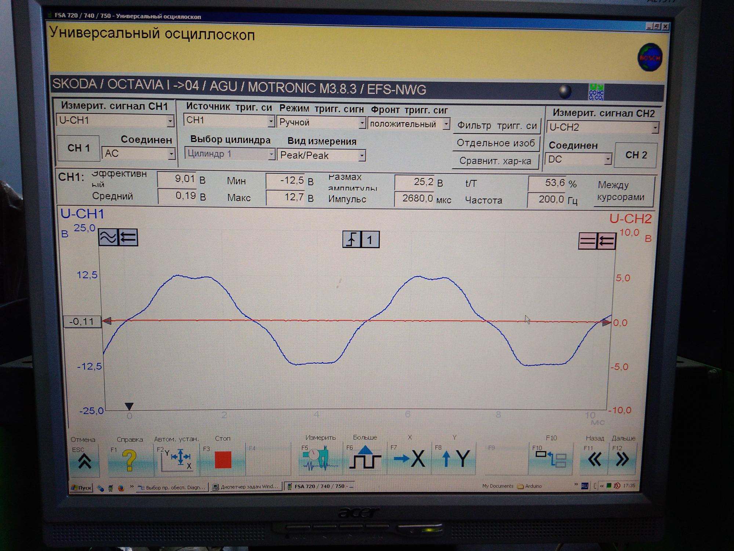Click the CH1 AC coupling wave icon

pos(108,237)
